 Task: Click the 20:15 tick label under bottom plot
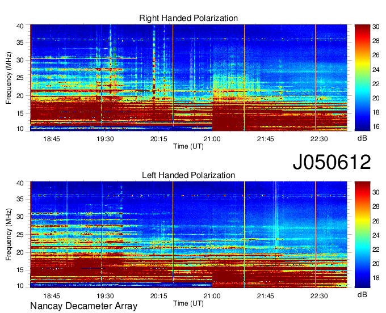159,296
